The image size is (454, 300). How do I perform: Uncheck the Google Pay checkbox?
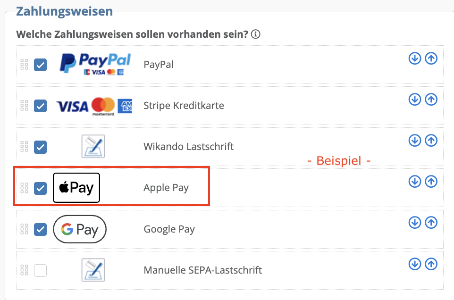point(41,229)
